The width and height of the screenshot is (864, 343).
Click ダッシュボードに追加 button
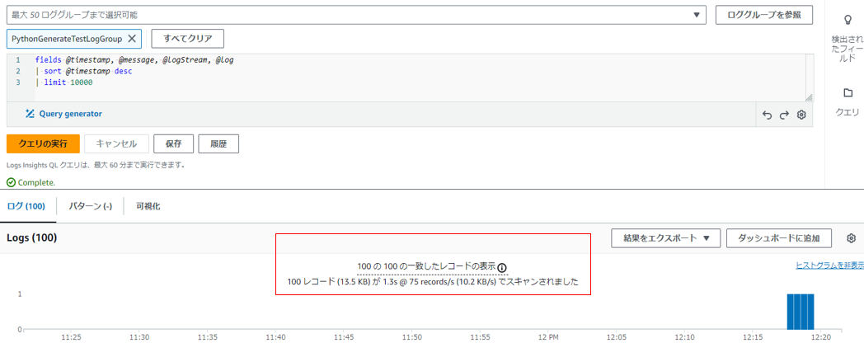(778, 238)
